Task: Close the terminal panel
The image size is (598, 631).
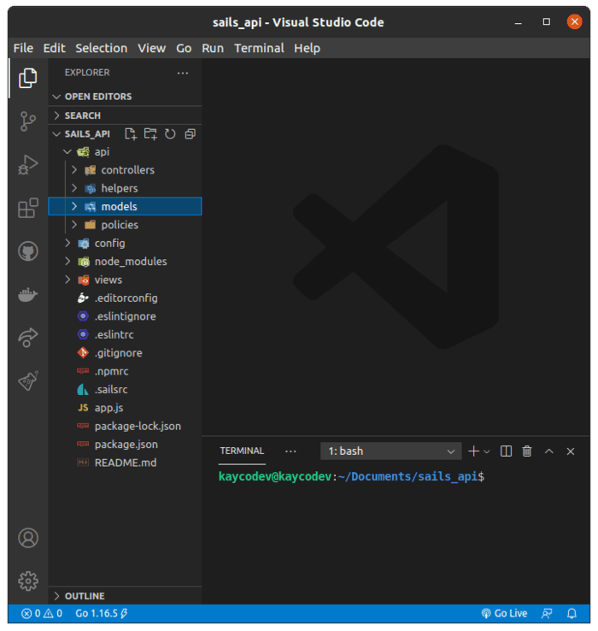Action: 571,451
